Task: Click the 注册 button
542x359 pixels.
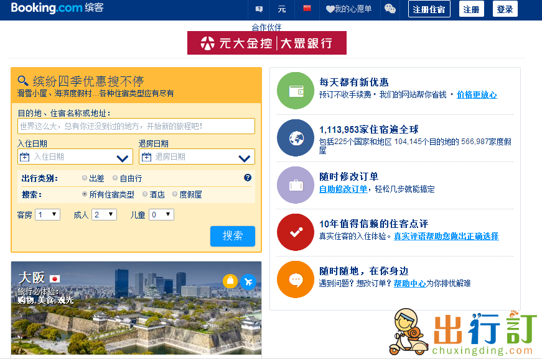Action: (x=471, y=9)
